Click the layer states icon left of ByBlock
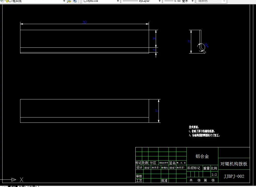The height and width of the screenshot is (187, 256). point(75,1)
